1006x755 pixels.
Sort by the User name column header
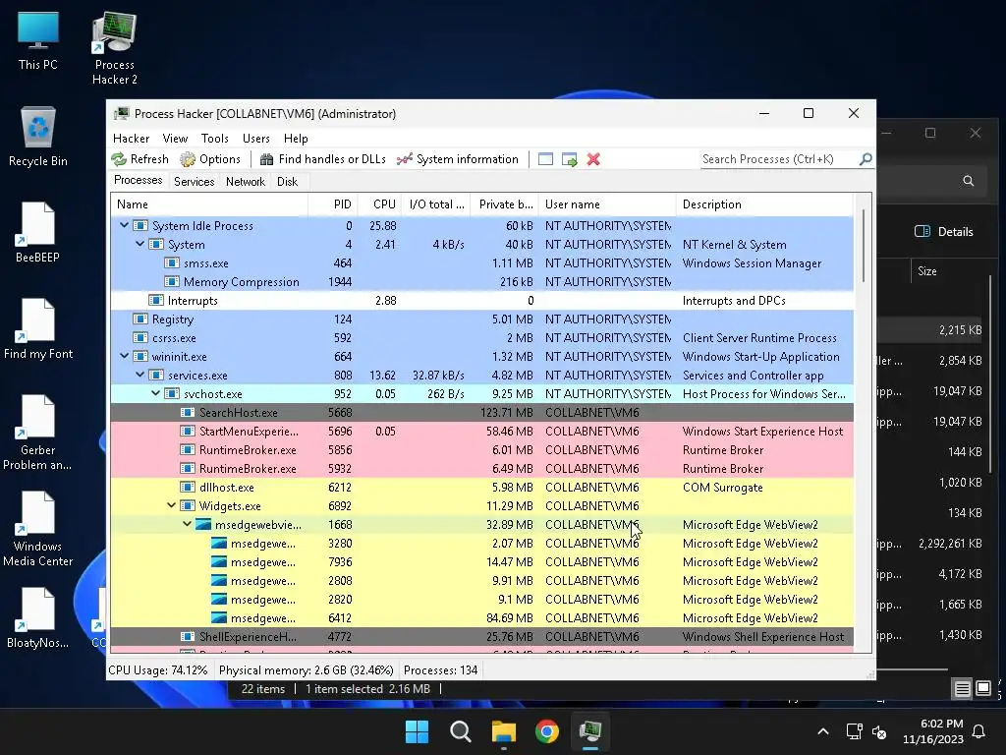607,204
